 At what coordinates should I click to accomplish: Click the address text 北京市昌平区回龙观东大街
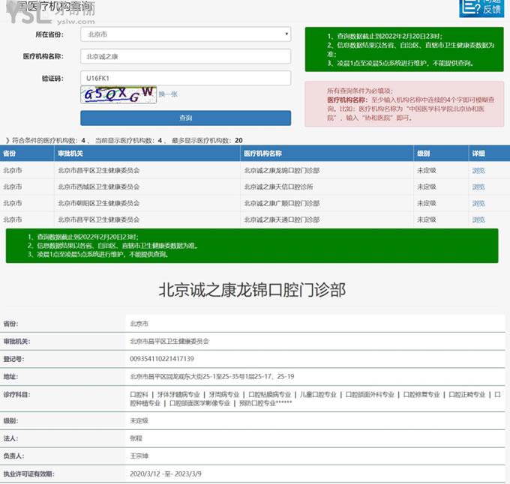166,376
